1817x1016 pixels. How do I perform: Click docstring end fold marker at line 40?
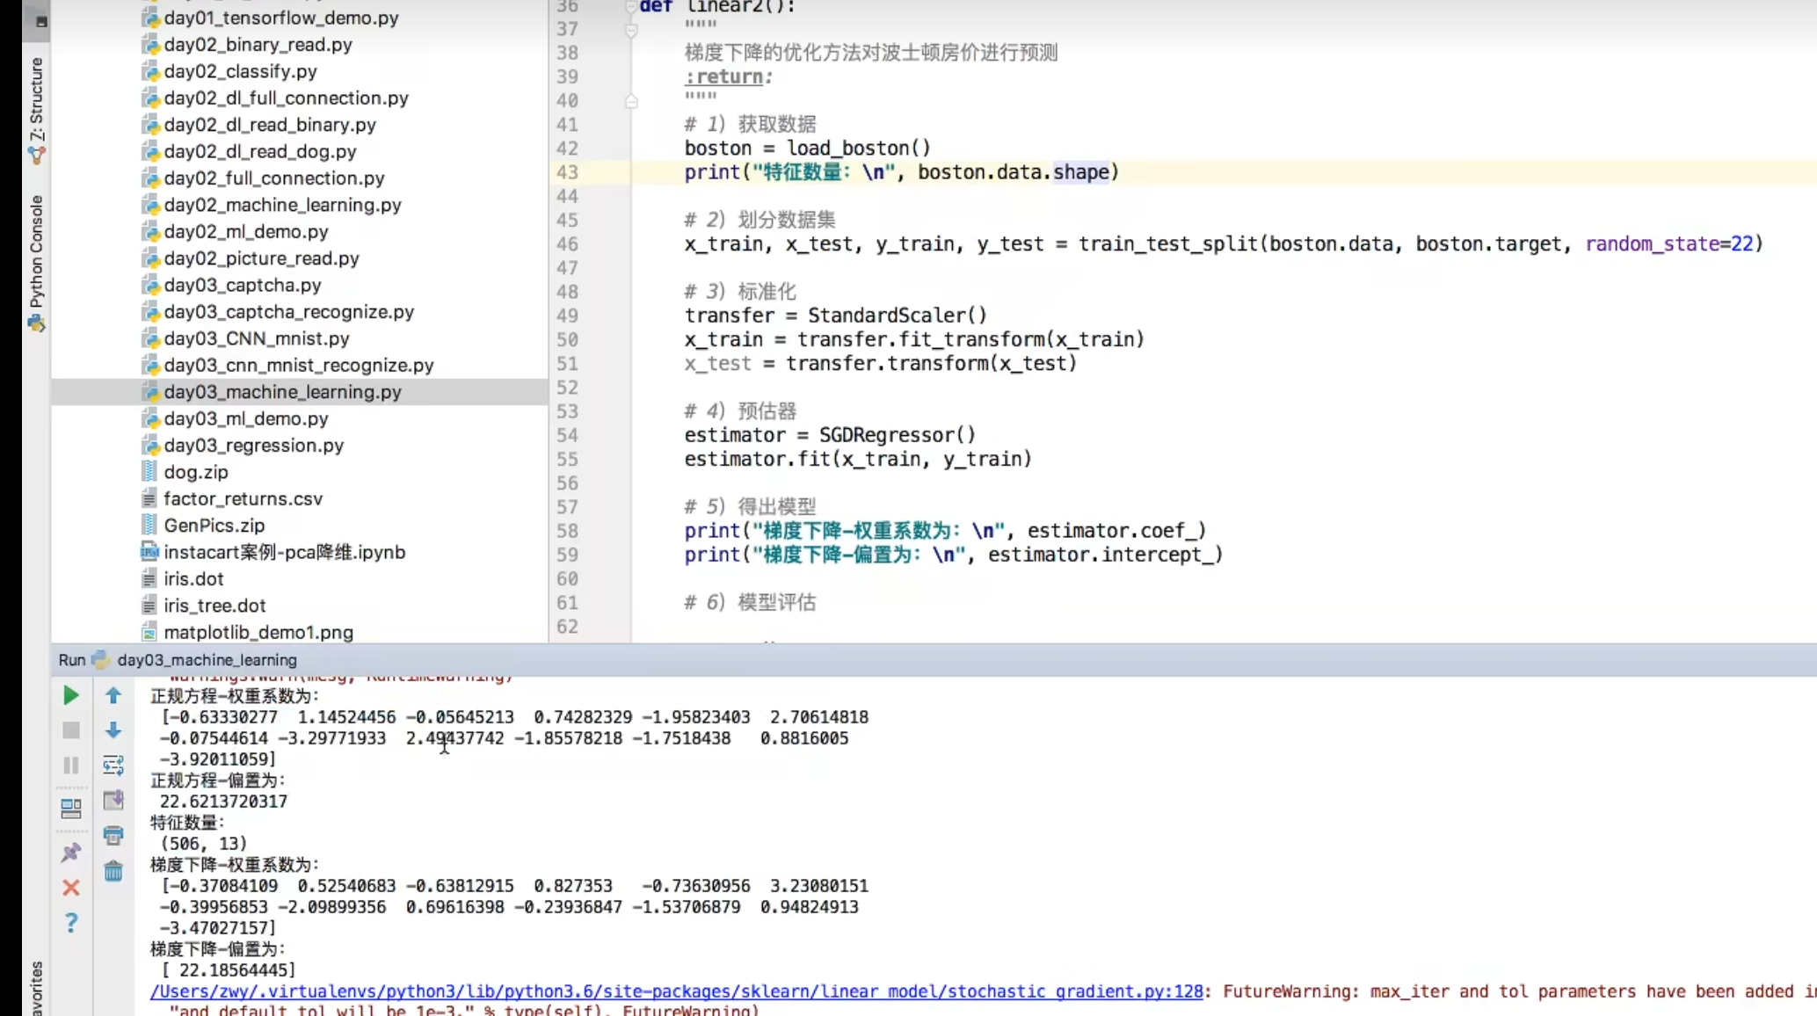pyautogui.click(x=631, y=102)
